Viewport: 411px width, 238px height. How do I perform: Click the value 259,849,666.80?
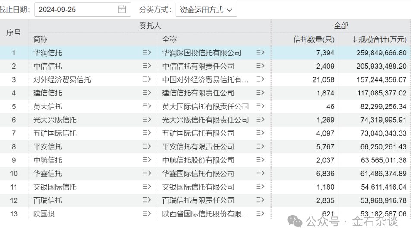pyautogui.click(x=381, y=53)
